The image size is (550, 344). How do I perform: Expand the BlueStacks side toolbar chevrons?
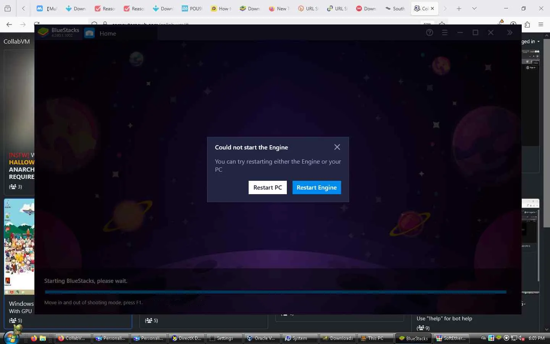tap(510, 33)
